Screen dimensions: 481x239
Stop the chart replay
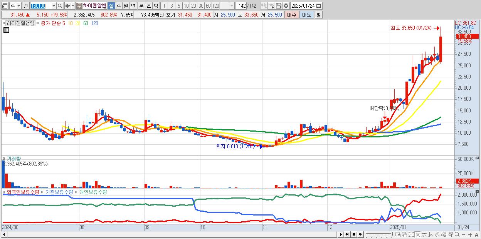pos(354,234)
